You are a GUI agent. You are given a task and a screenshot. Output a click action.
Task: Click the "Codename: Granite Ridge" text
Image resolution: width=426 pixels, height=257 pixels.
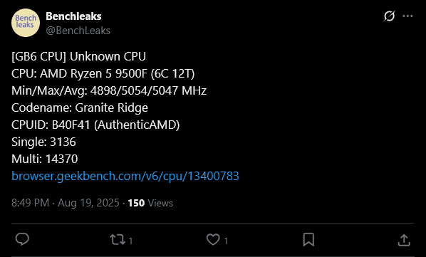tap(80, 108)
